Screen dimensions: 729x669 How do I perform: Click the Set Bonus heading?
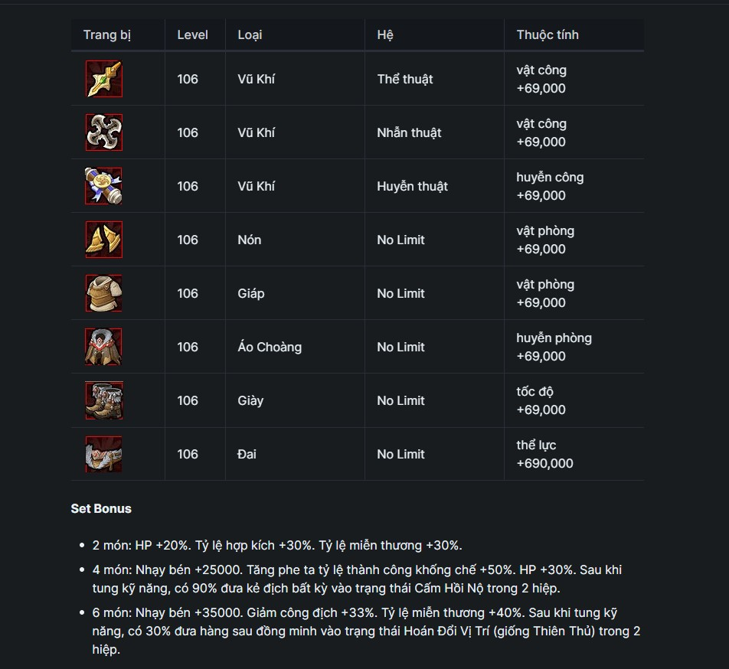[x=101, y=508]
